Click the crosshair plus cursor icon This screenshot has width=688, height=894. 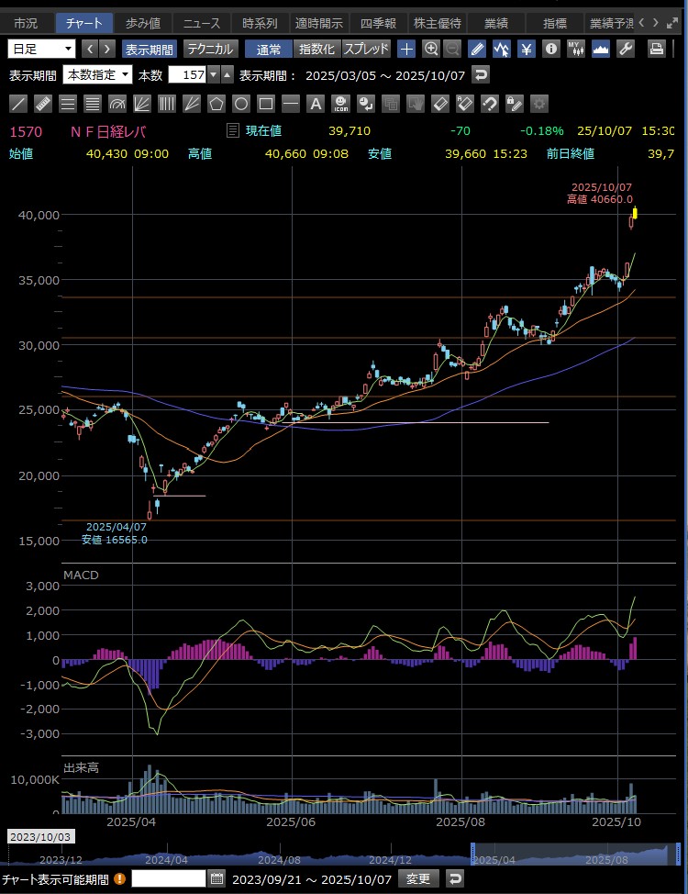[406, 49]
